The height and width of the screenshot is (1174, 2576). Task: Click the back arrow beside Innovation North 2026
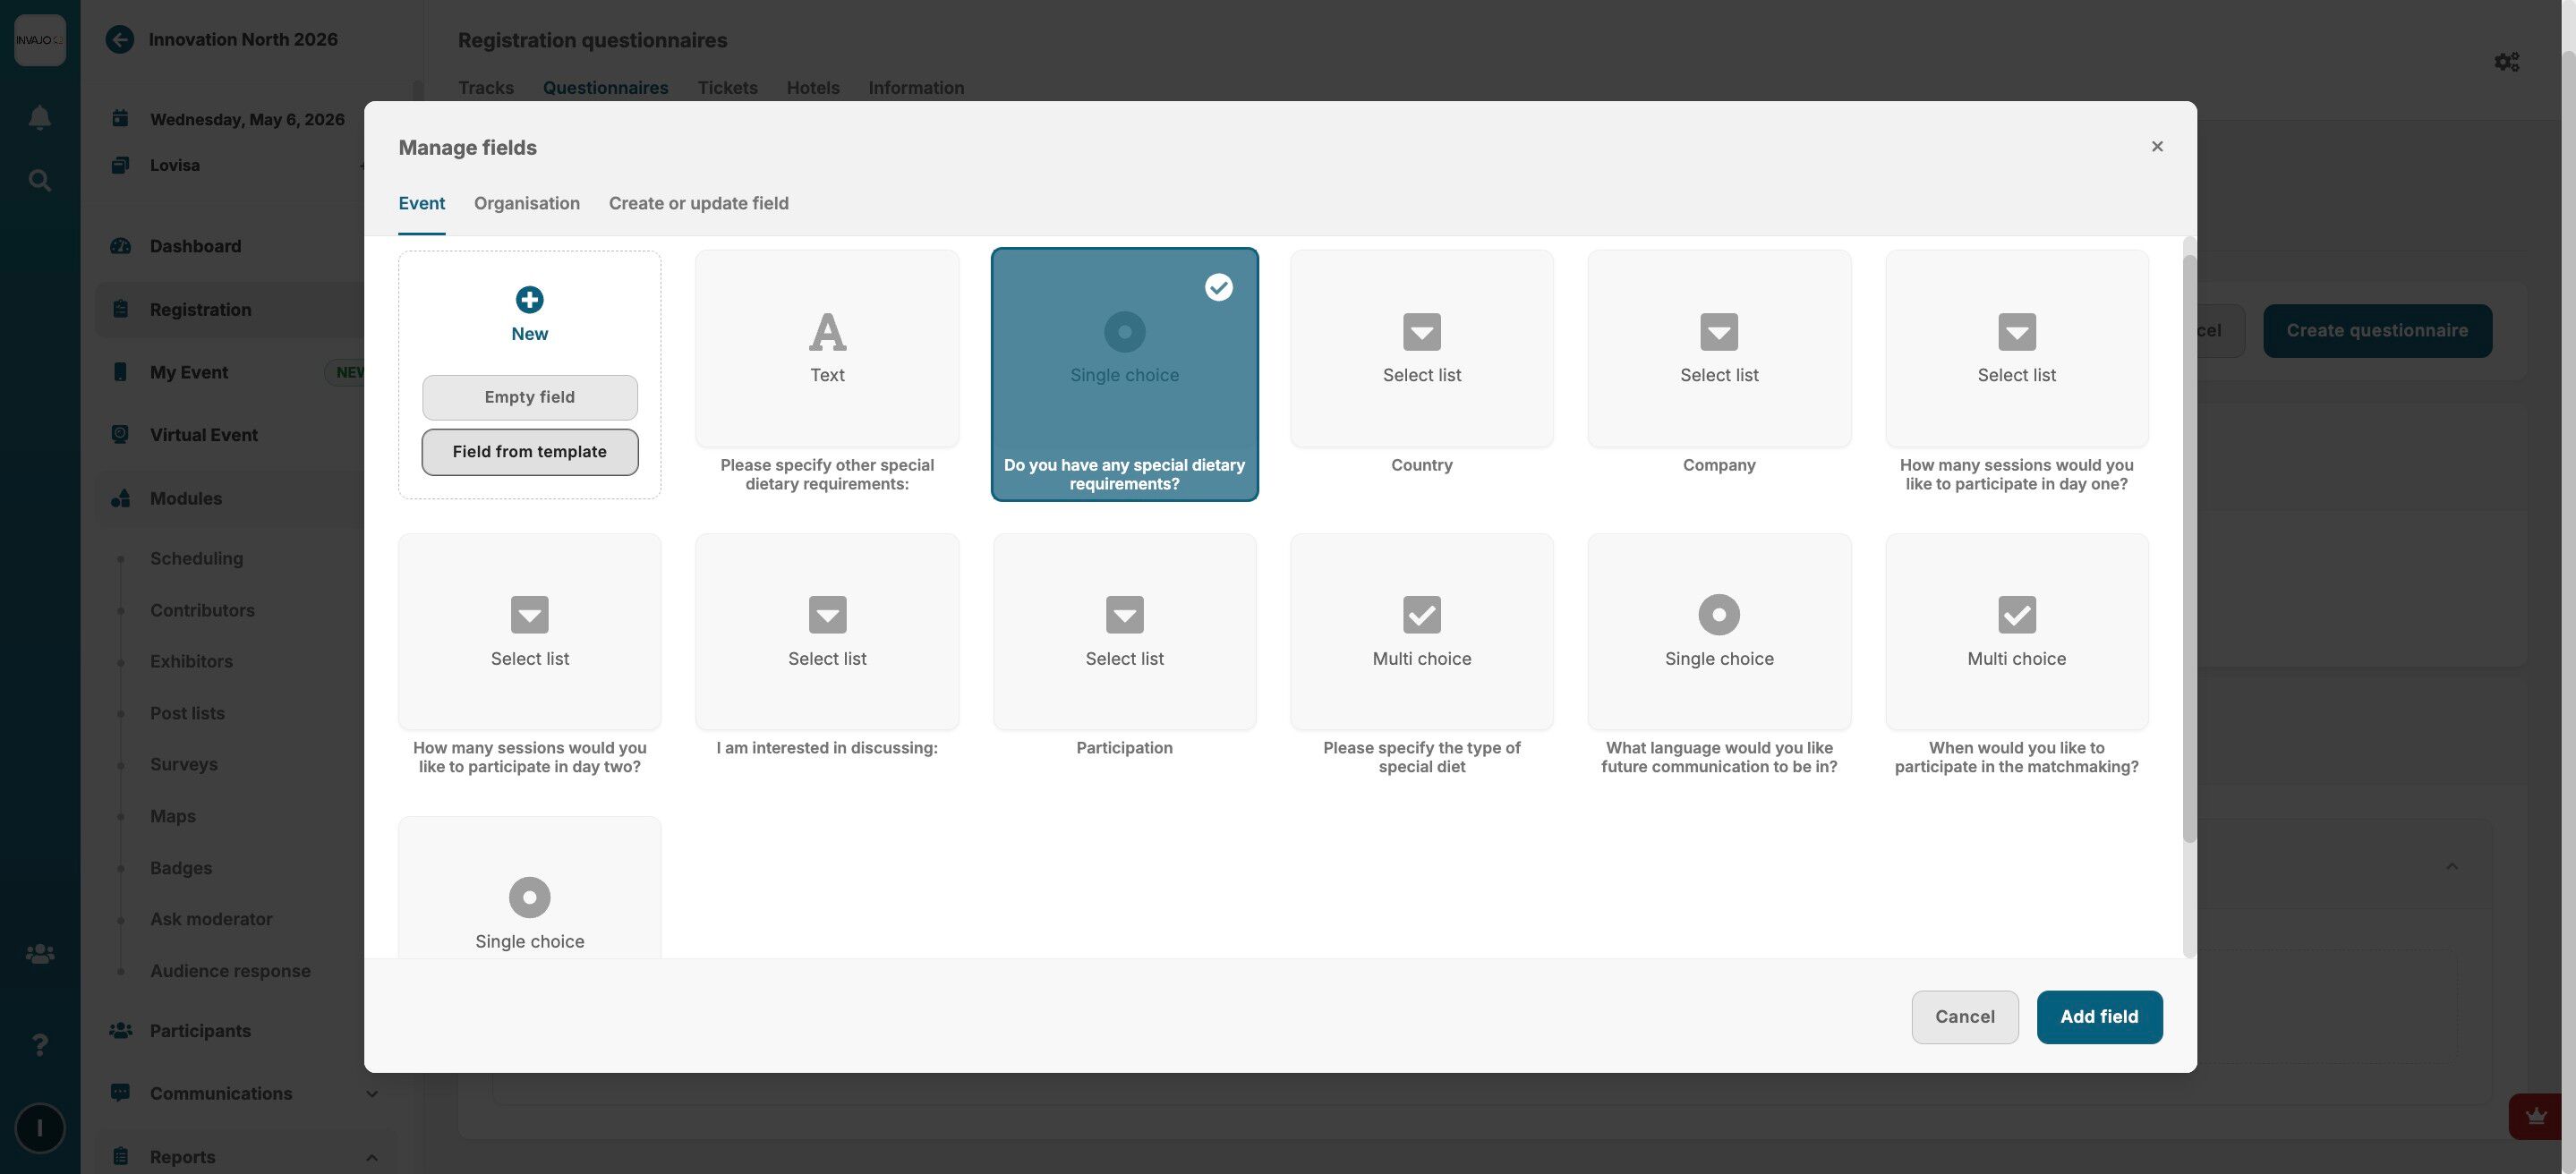point(120,40)
